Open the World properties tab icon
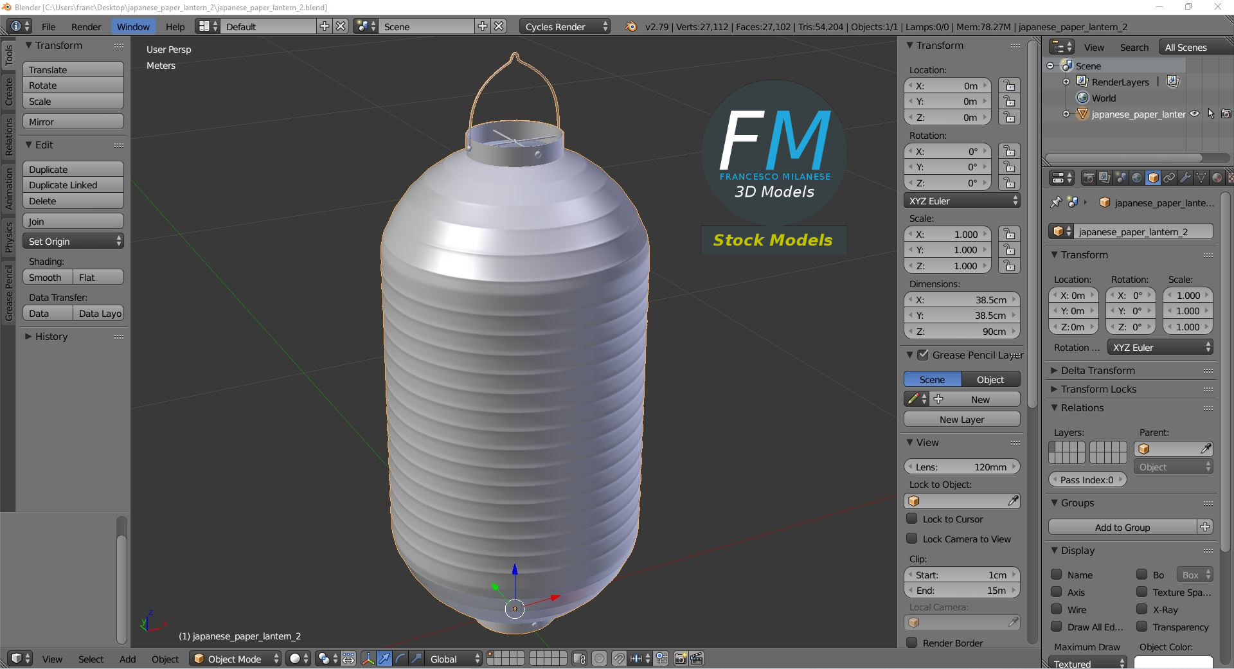1234x669 pixels. pos(1137,178)
